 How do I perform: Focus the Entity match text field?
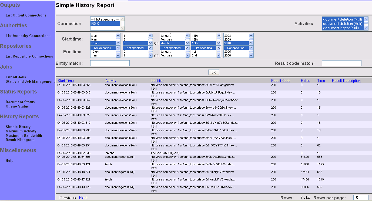[x=110, y=63]
